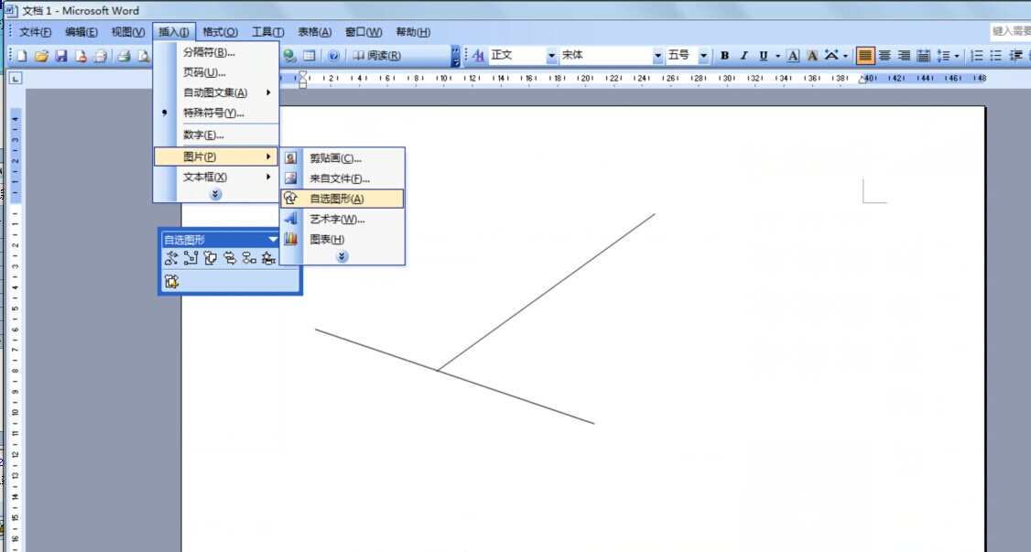The width and height of the screenshot is (1031, 552).
Task: Apply numbered list formatting
Action: (x=977, y=56)
